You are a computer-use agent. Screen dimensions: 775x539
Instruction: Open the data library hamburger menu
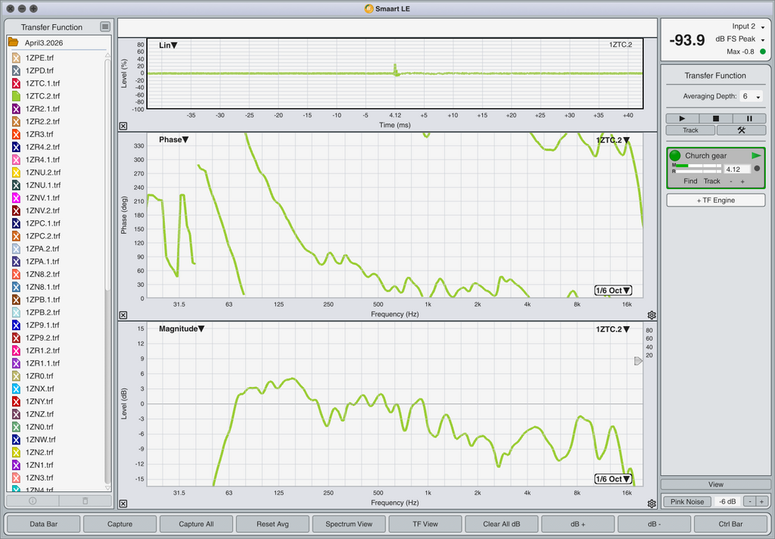(x=105, y=26)
